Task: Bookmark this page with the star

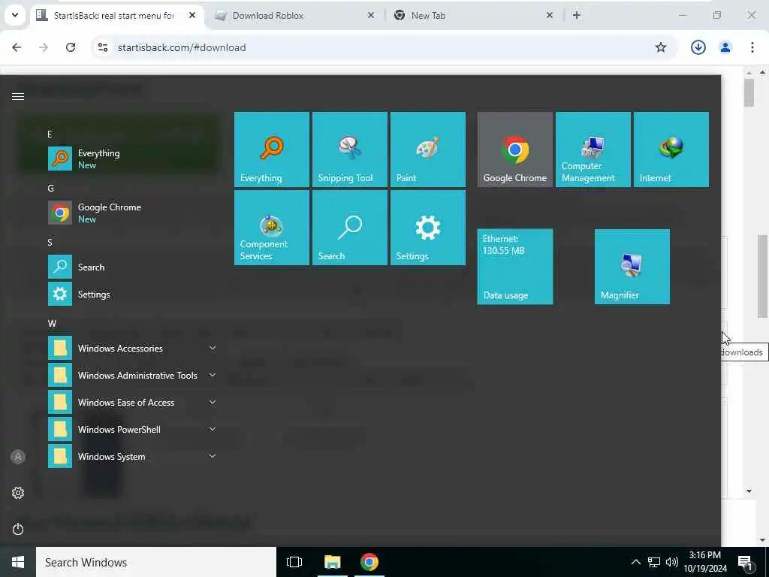Action: (x=661, y=47)
